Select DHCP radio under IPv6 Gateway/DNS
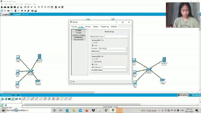201x113 pixels. pos(93,59)
